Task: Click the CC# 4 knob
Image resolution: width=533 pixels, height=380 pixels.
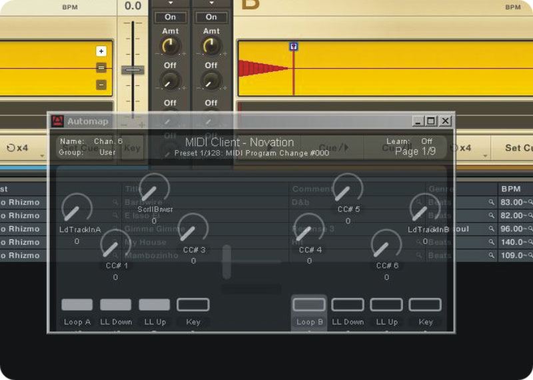Action: click(x=309, y=229)
